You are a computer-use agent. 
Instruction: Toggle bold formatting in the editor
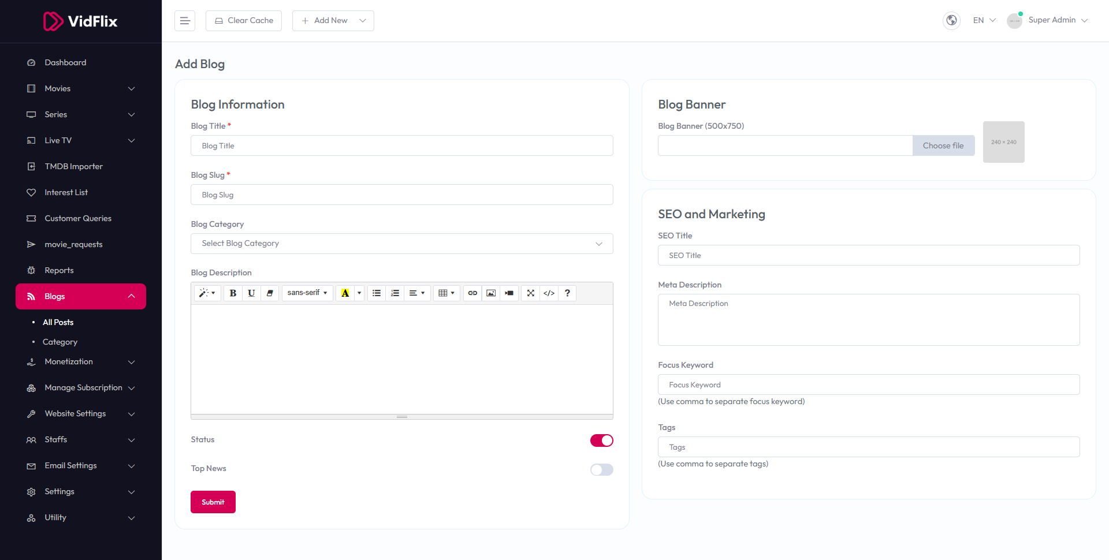[233, 293]
